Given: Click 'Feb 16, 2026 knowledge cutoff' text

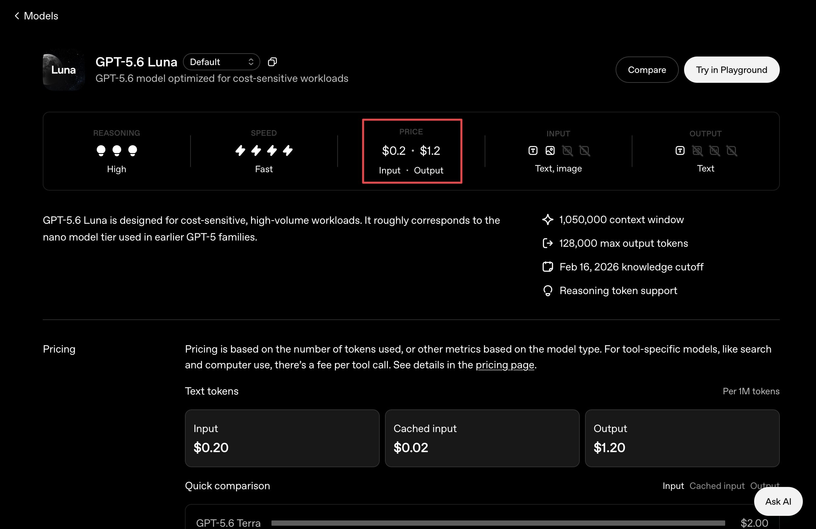Looking at the screenshot, I should click(x=631, y=267).
